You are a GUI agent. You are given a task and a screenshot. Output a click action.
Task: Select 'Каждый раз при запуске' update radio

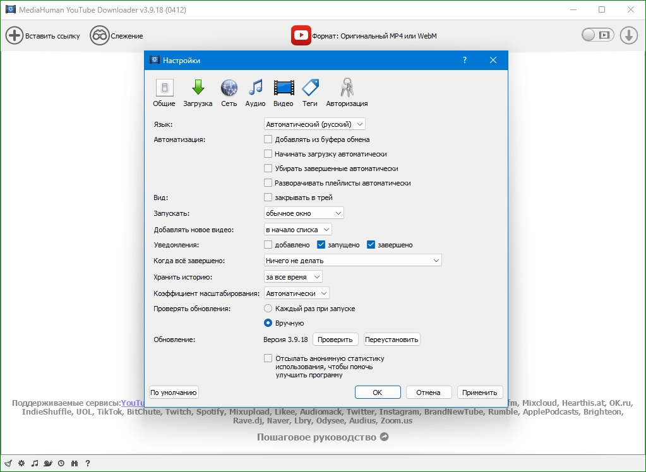click(268, 308)
